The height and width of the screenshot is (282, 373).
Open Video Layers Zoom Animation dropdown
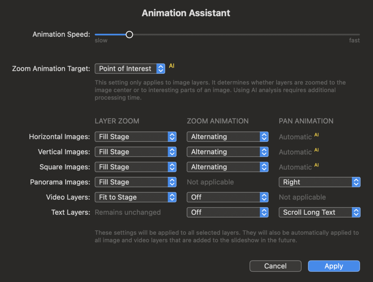228,197
